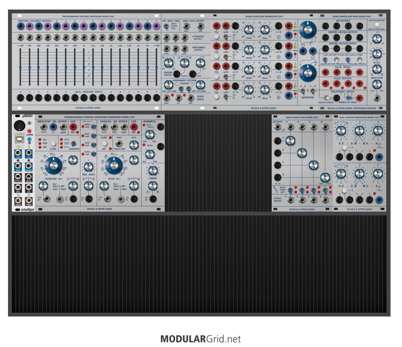Viewport: 402px width, 347px height.
Task: Click the µMIDI USB port
Action: coord(19,138)
